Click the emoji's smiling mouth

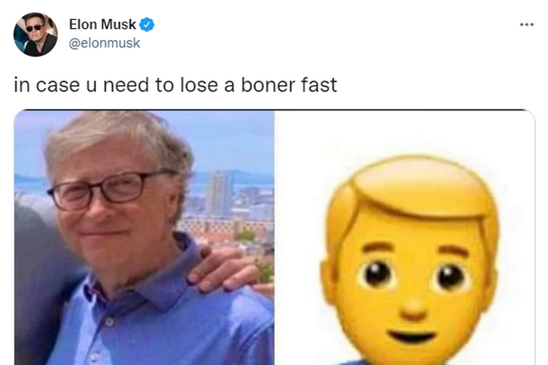point(412,337)
